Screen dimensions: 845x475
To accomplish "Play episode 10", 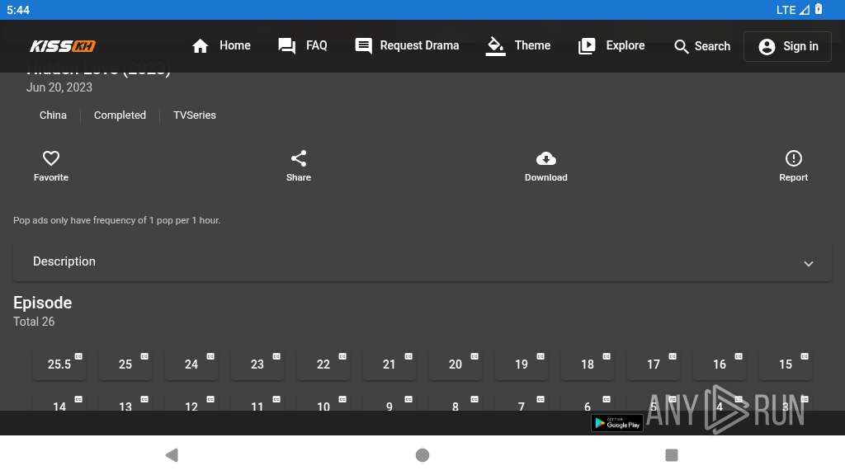I will (x=323, y=402).
